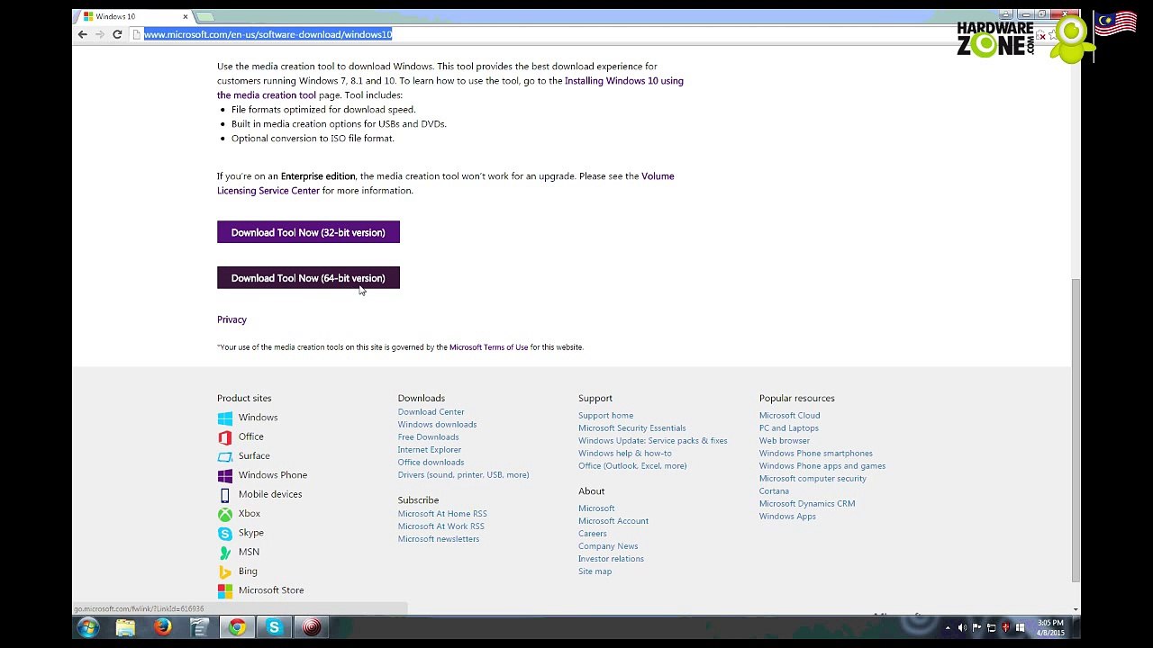Open Download Center link
This screenshot has height=648, width=1153.
[x=431, y=412]
